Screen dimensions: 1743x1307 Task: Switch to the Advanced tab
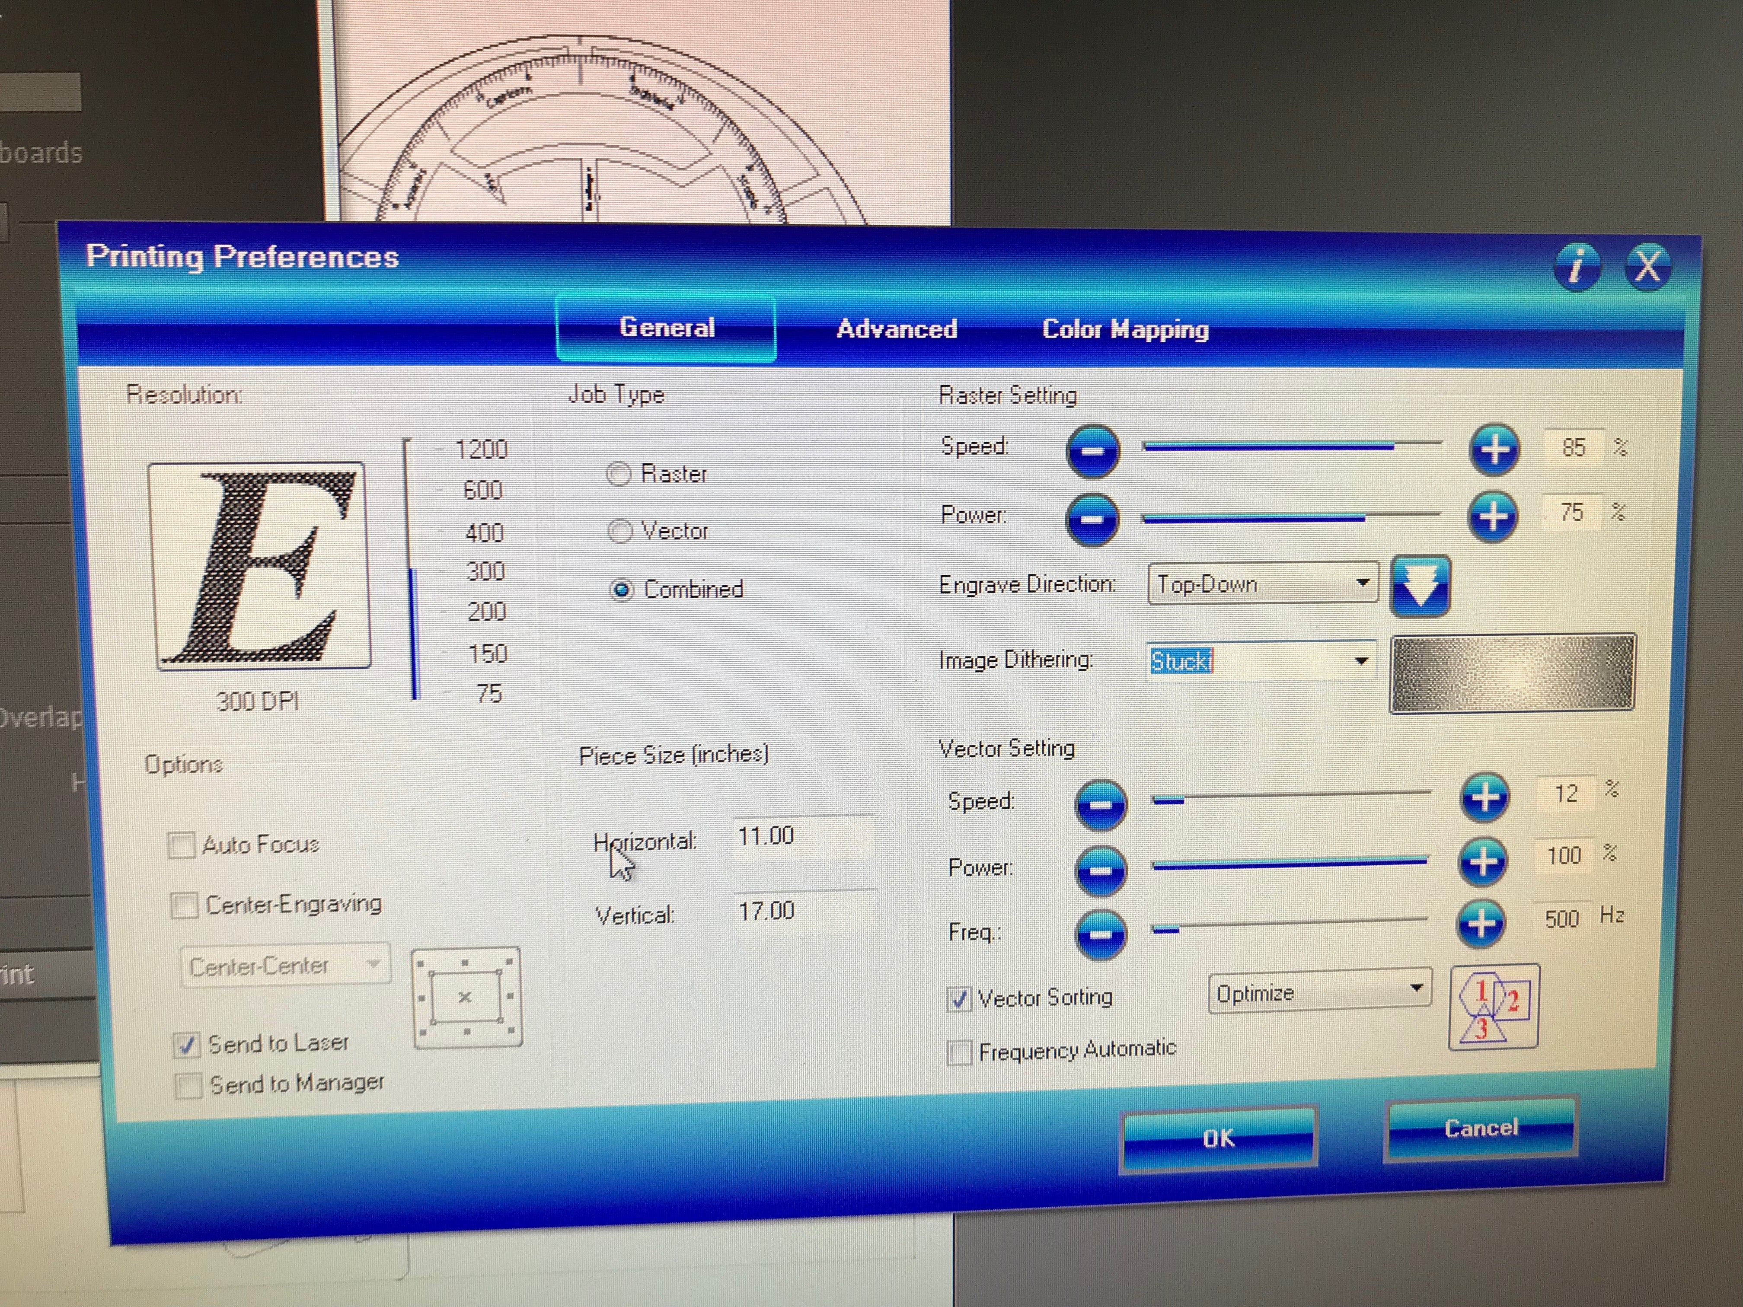897,328
